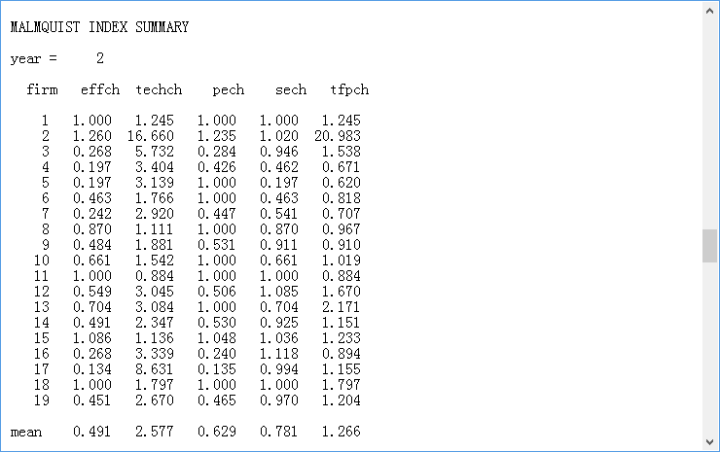Click the MALMQUIST INDEX SUMMARY heading text
The image size is (720, 452).
pos(99,27)
